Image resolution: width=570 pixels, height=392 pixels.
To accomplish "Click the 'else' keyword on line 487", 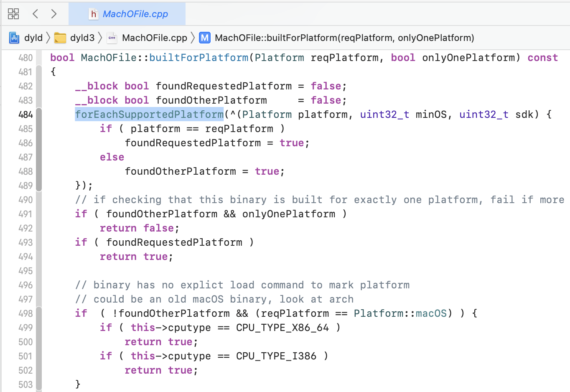I will pyautogui.click(x=112, y=157).
